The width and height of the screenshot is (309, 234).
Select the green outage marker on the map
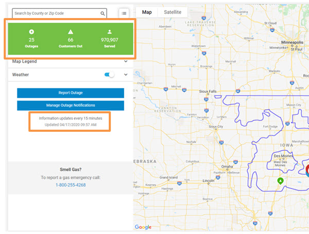(x=280, y=181)
